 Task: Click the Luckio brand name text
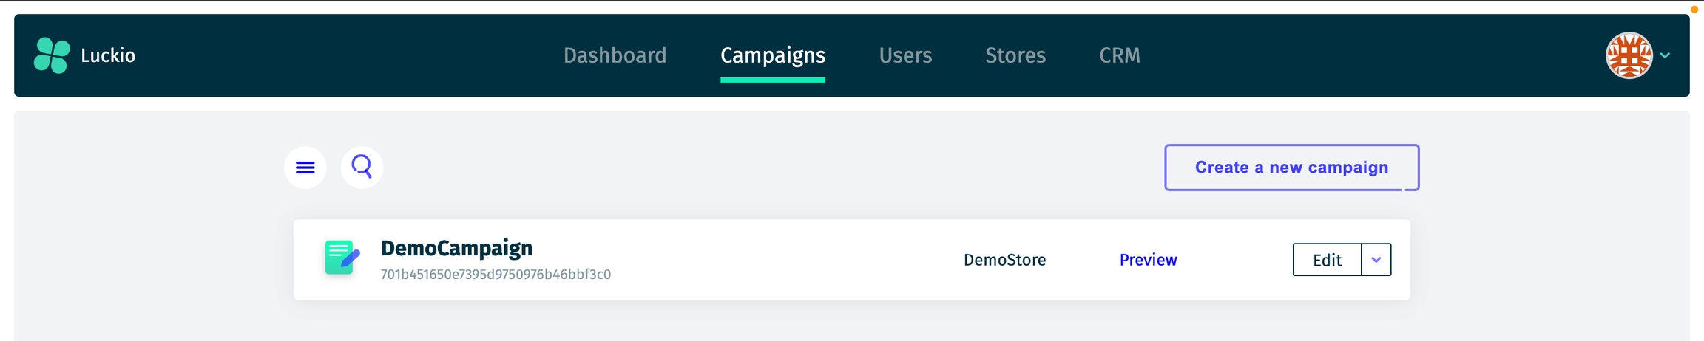tap(108, 55)
